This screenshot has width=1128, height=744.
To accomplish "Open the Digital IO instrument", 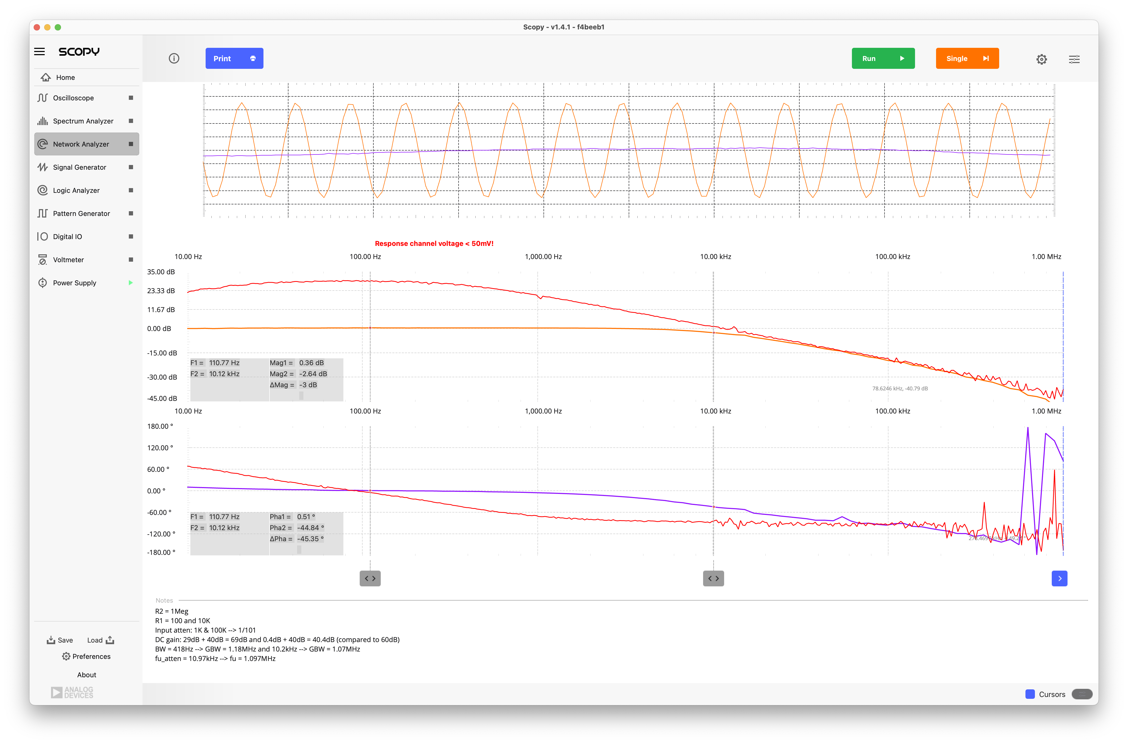I will 87,236.
